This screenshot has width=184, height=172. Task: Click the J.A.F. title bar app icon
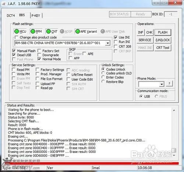[4, 4]
